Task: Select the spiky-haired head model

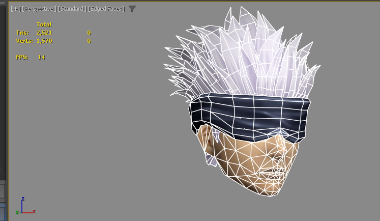Action: tap(242, 102)
